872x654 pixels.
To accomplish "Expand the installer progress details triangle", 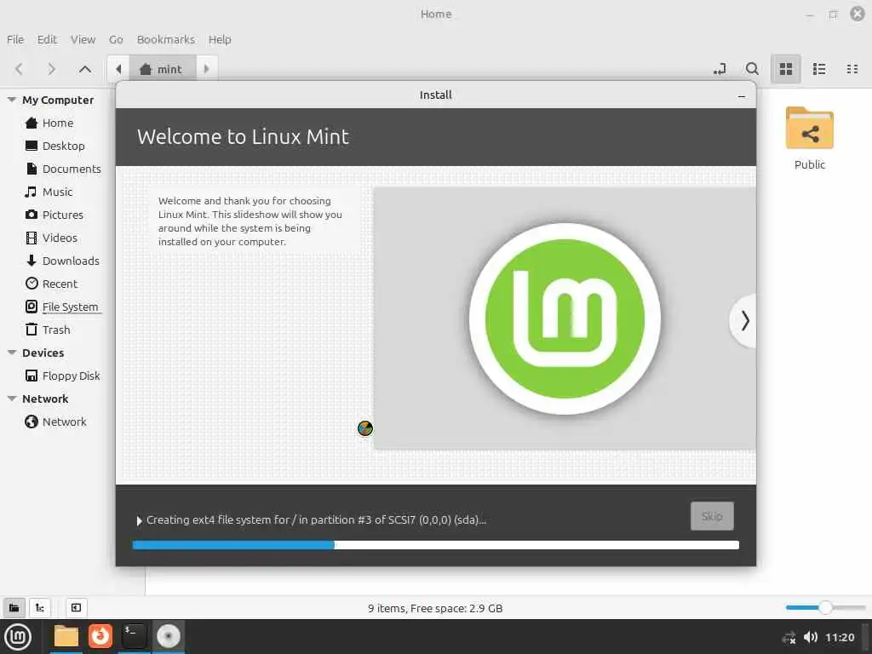I will click(139, 520).
